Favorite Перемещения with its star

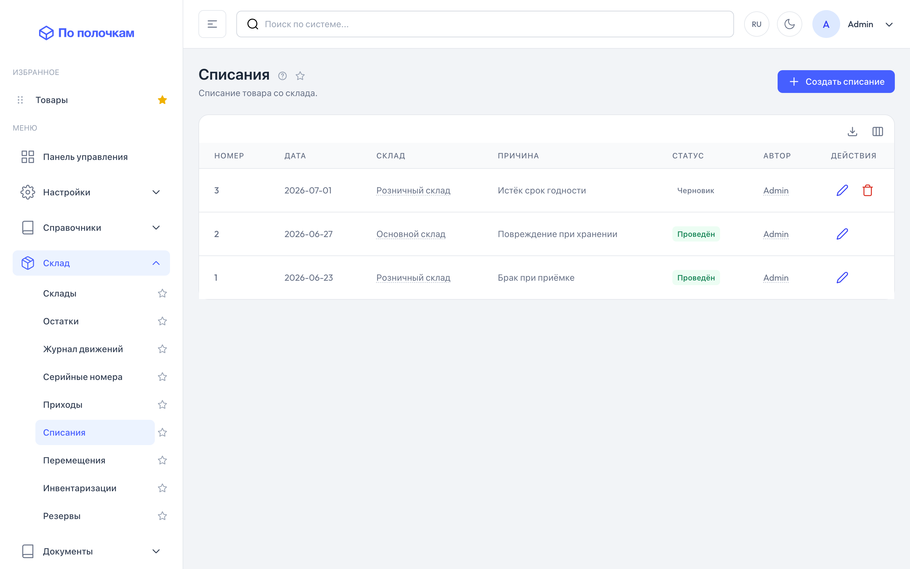(x=162, y=460)
